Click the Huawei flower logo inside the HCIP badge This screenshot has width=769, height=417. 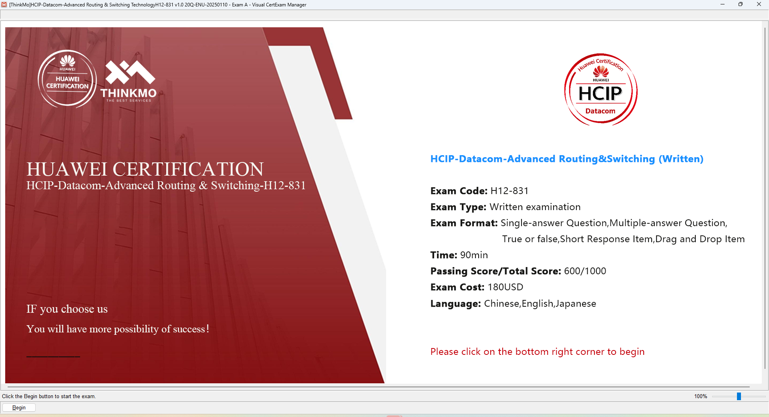point(600,71)
